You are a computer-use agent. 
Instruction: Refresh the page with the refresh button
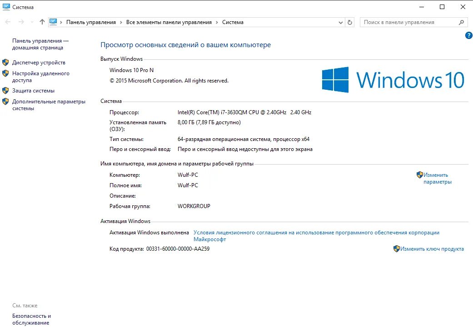tap(350, 22)
